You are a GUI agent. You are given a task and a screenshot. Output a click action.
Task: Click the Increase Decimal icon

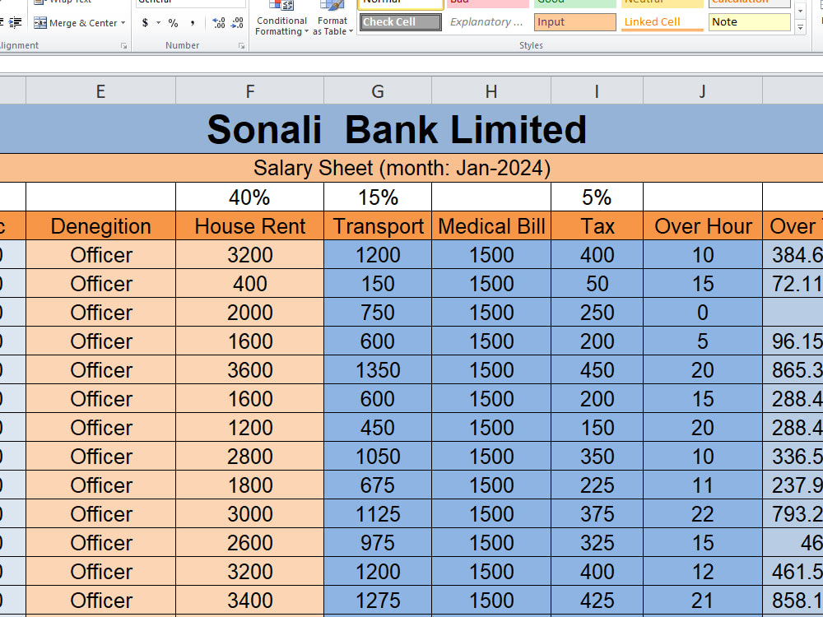[218, 22]
